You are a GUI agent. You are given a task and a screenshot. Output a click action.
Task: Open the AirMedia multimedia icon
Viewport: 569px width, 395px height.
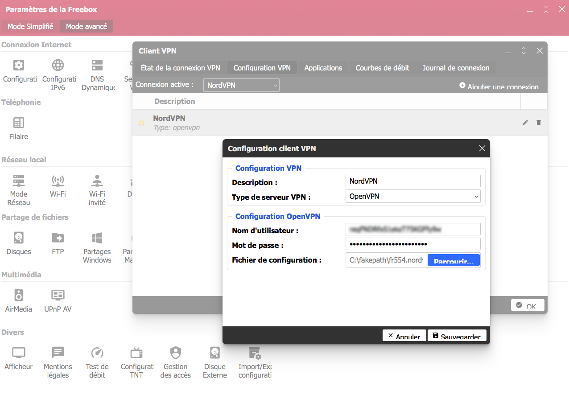point(19,301)
